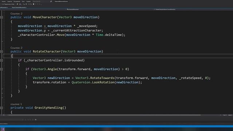Click the isGrounded property
Viewport: 233px width, 131px height.
coord(74,60)
